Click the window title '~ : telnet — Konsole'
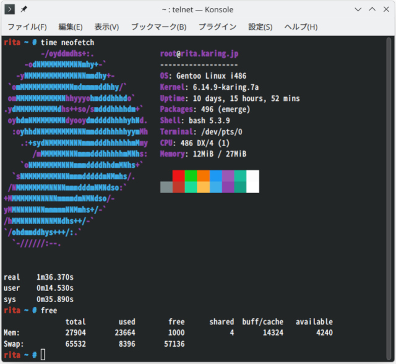Screen dimensions: 396x364 click(197, 10)
